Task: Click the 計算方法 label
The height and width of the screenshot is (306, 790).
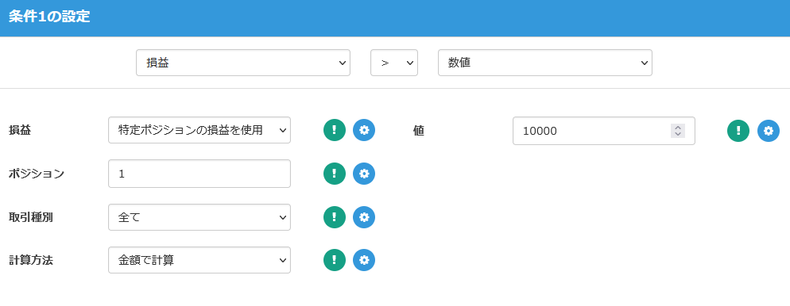Action: pyautogui.click(x=31, y=260)
